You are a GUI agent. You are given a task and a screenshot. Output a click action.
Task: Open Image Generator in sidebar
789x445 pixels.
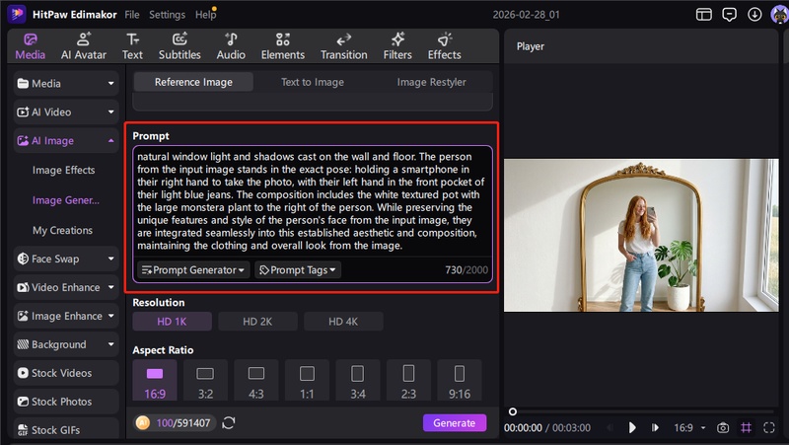65,200
